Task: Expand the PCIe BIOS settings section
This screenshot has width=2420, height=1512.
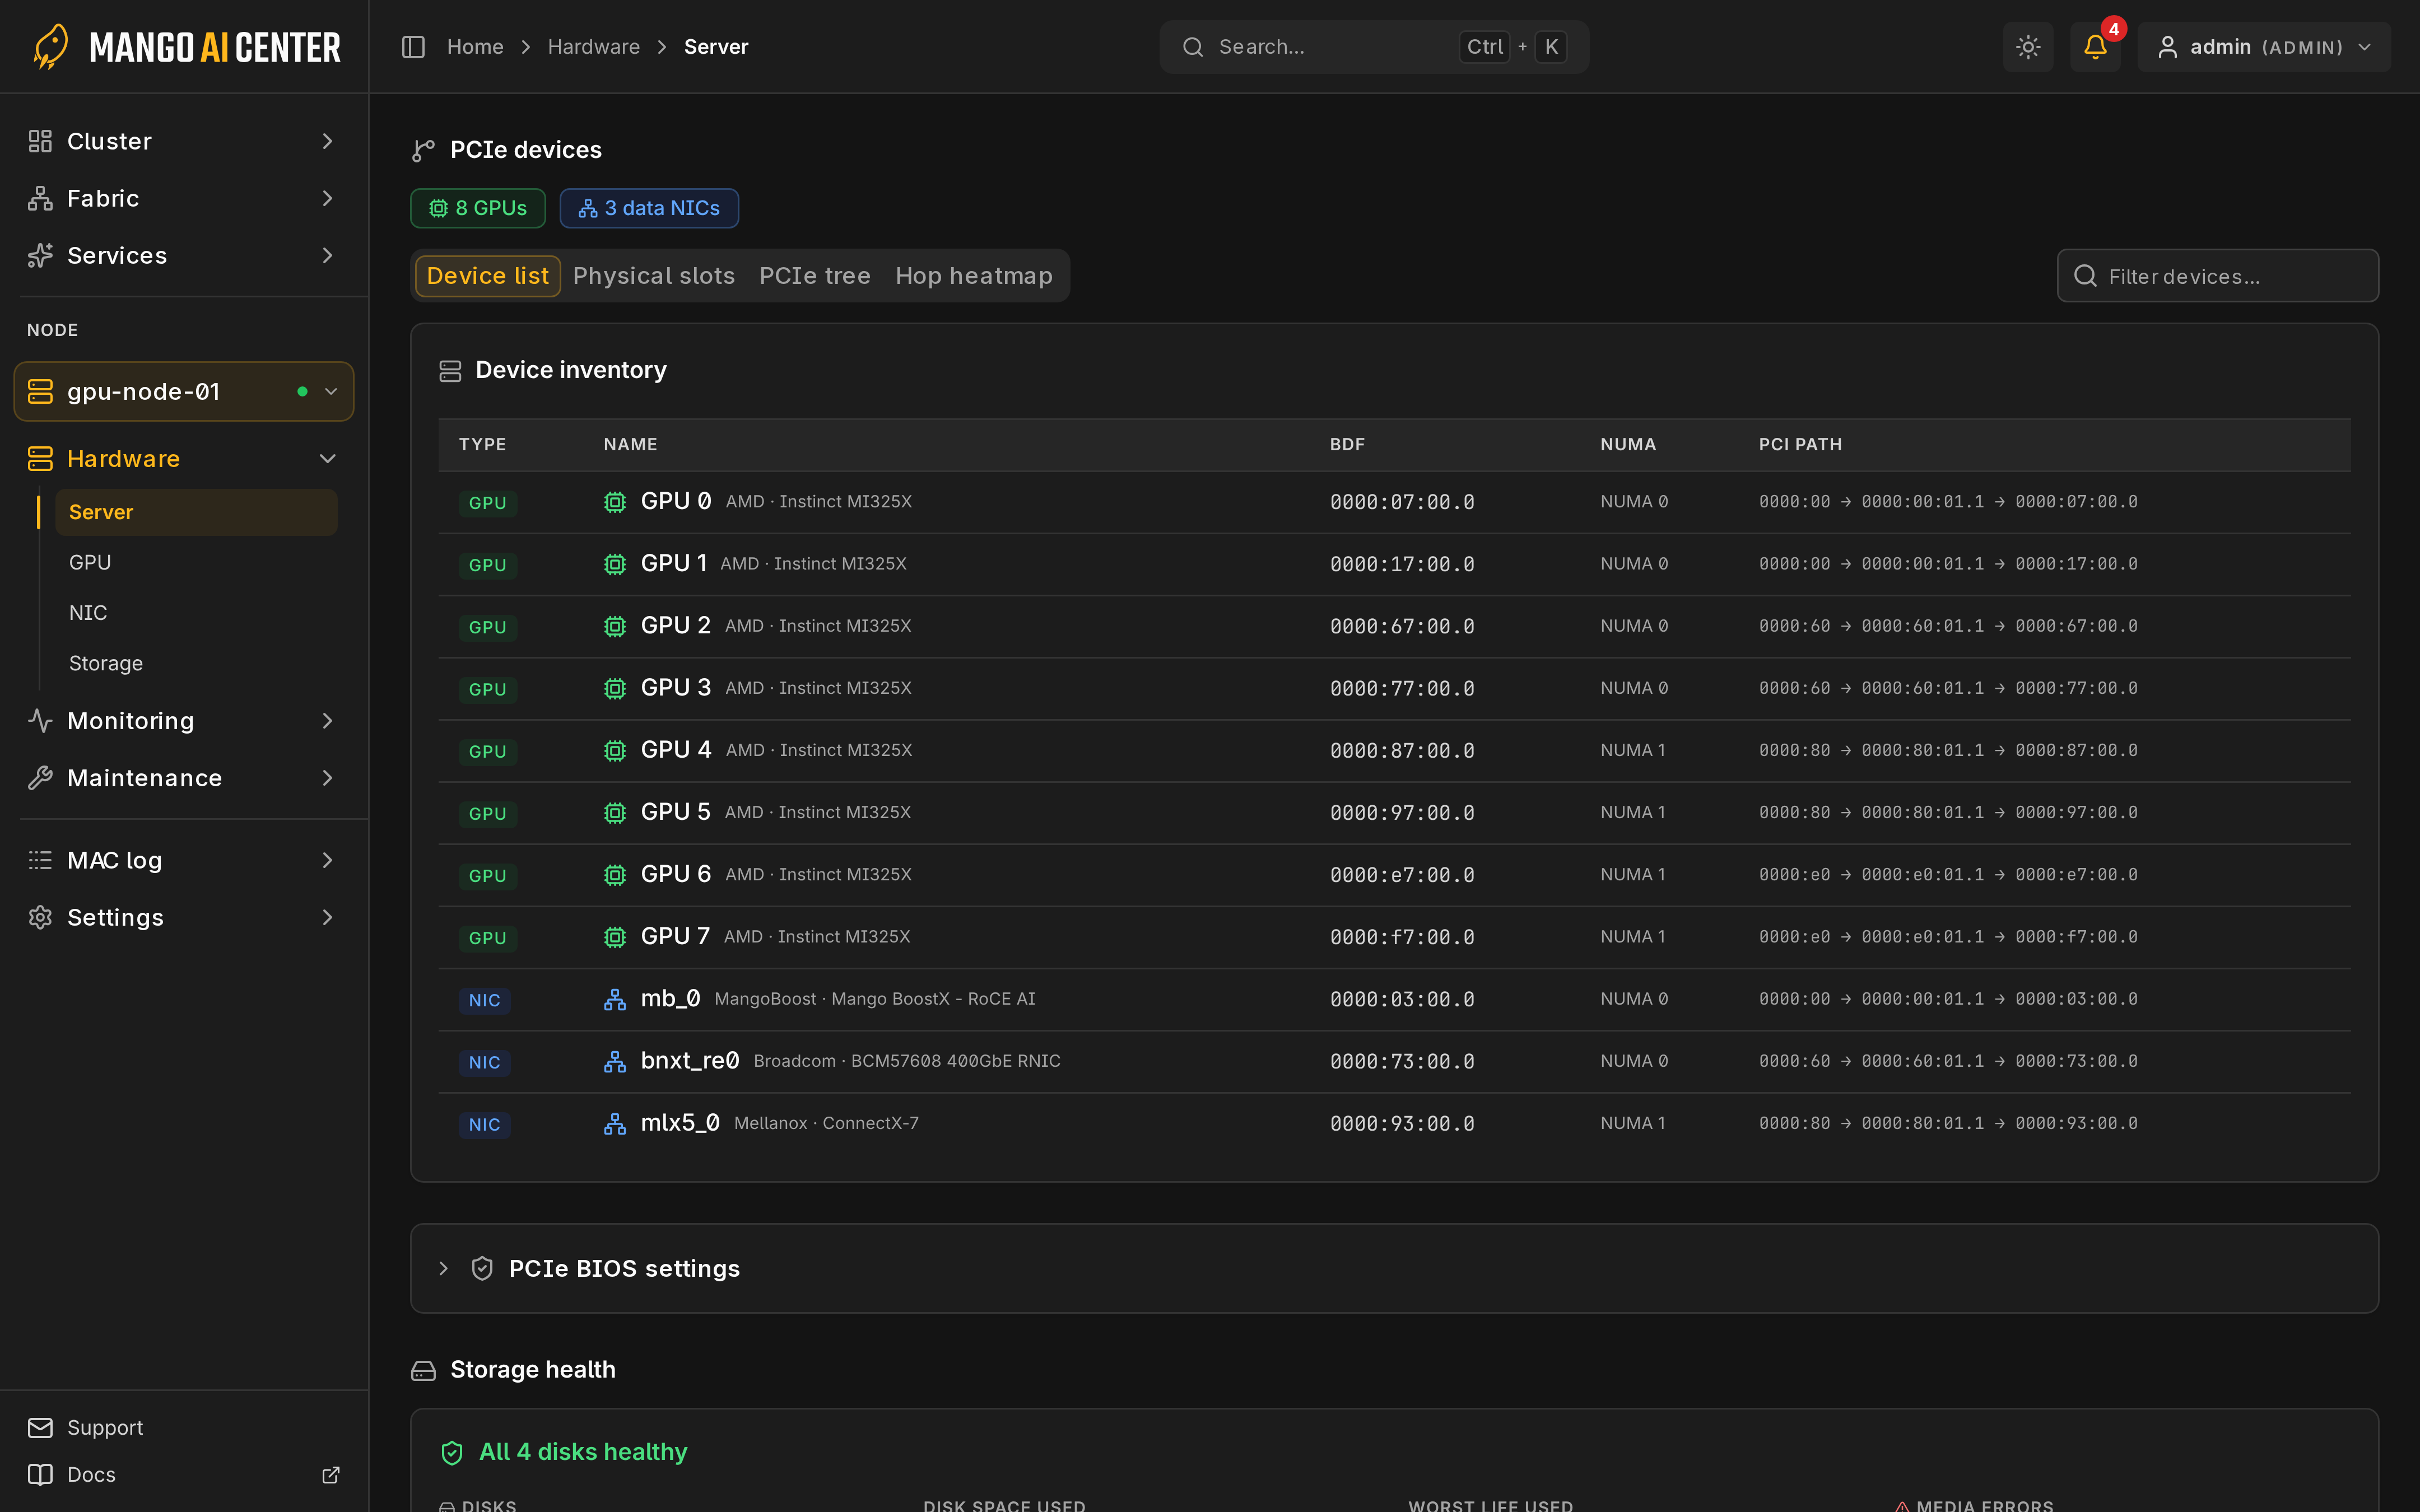Action: point(1394,1268)
